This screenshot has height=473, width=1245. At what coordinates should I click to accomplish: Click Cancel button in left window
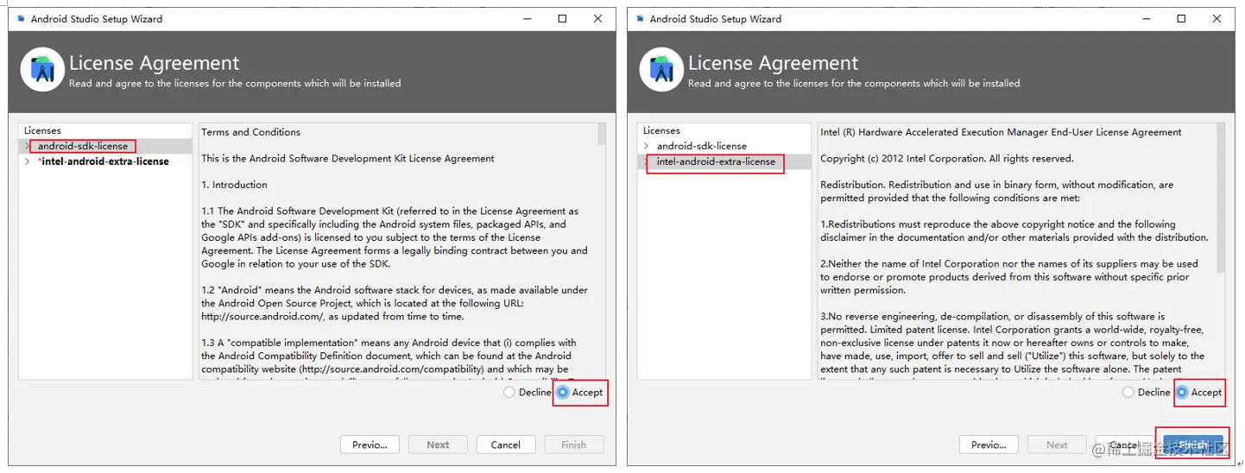click(506, 445)
